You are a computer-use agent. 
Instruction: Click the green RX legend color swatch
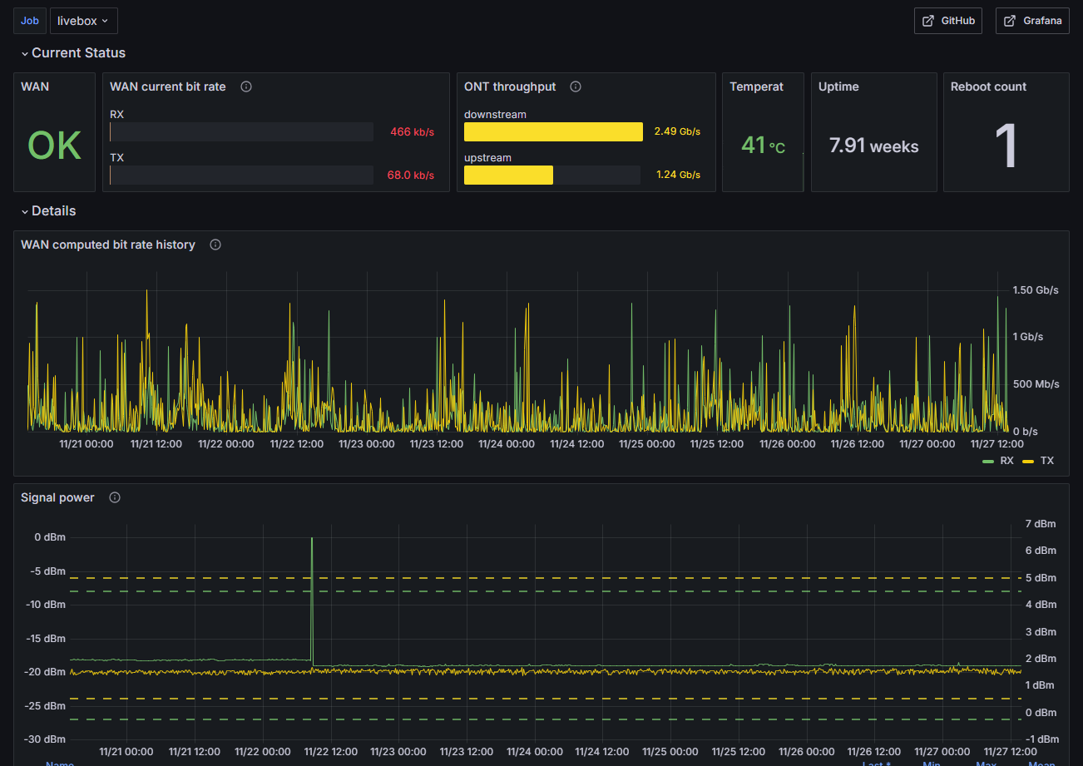[x=988, y=461]
